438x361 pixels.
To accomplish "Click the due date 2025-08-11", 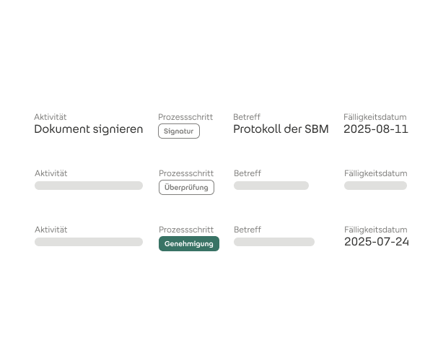I will coord(376,129).
